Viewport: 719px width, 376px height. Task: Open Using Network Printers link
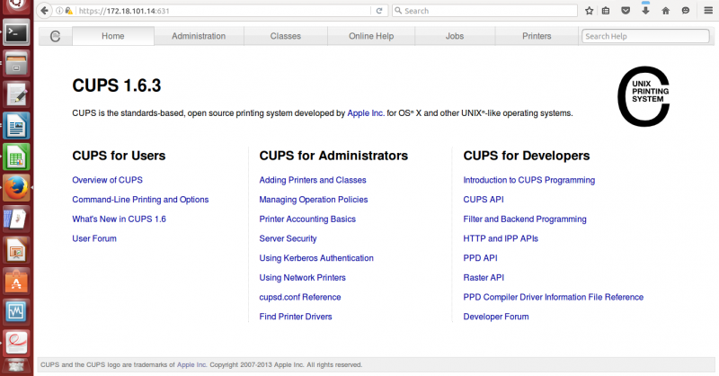pyautogui.click(x=302, y=277)
